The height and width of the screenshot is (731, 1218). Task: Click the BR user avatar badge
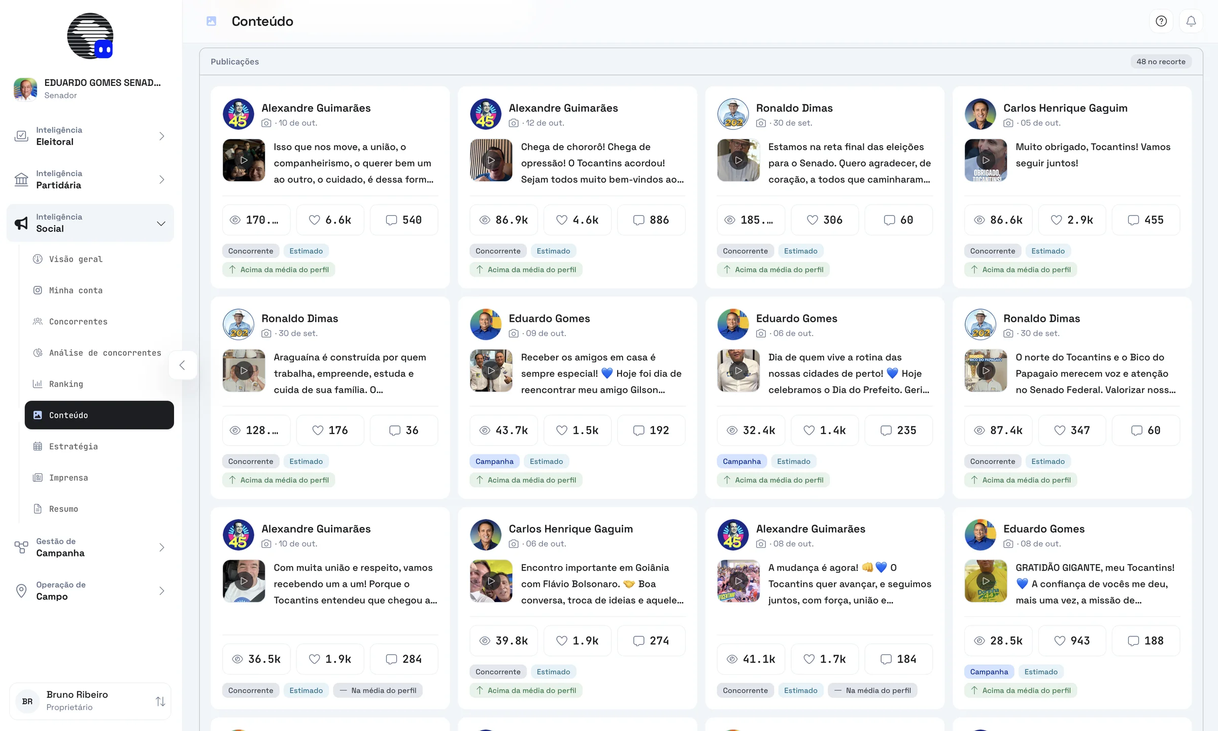(x=27, y=701)
